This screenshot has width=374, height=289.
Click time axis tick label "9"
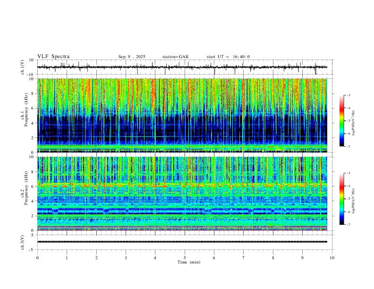(x=302, y=258)
